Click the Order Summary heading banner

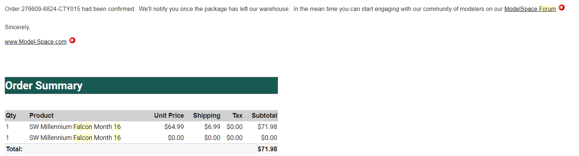141,86
